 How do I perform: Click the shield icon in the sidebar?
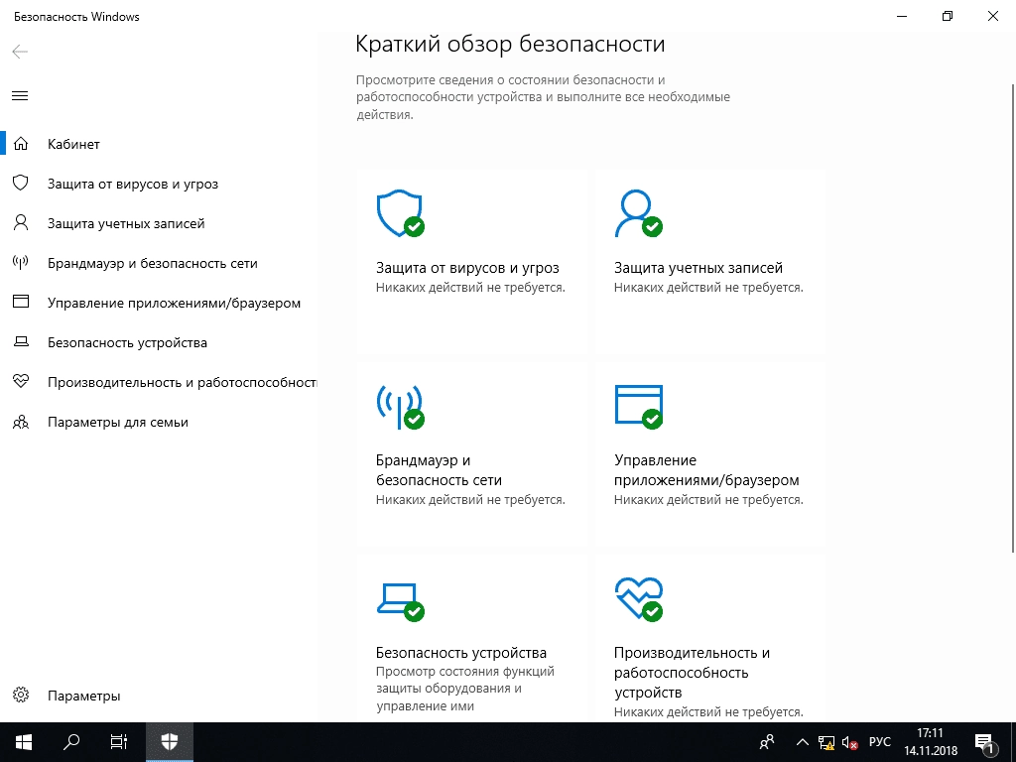pos(21,183)
